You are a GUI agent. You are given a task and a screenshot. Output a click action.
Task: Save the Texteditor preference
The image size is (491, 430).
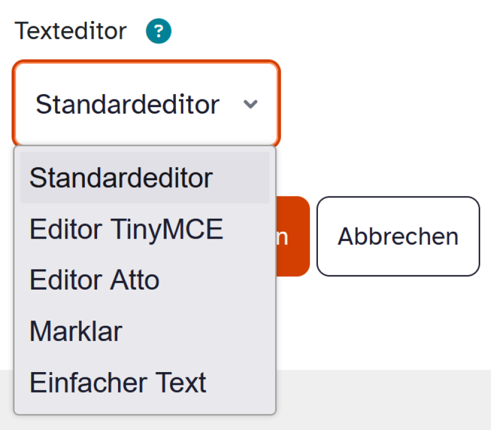click(x=294, y=236)
